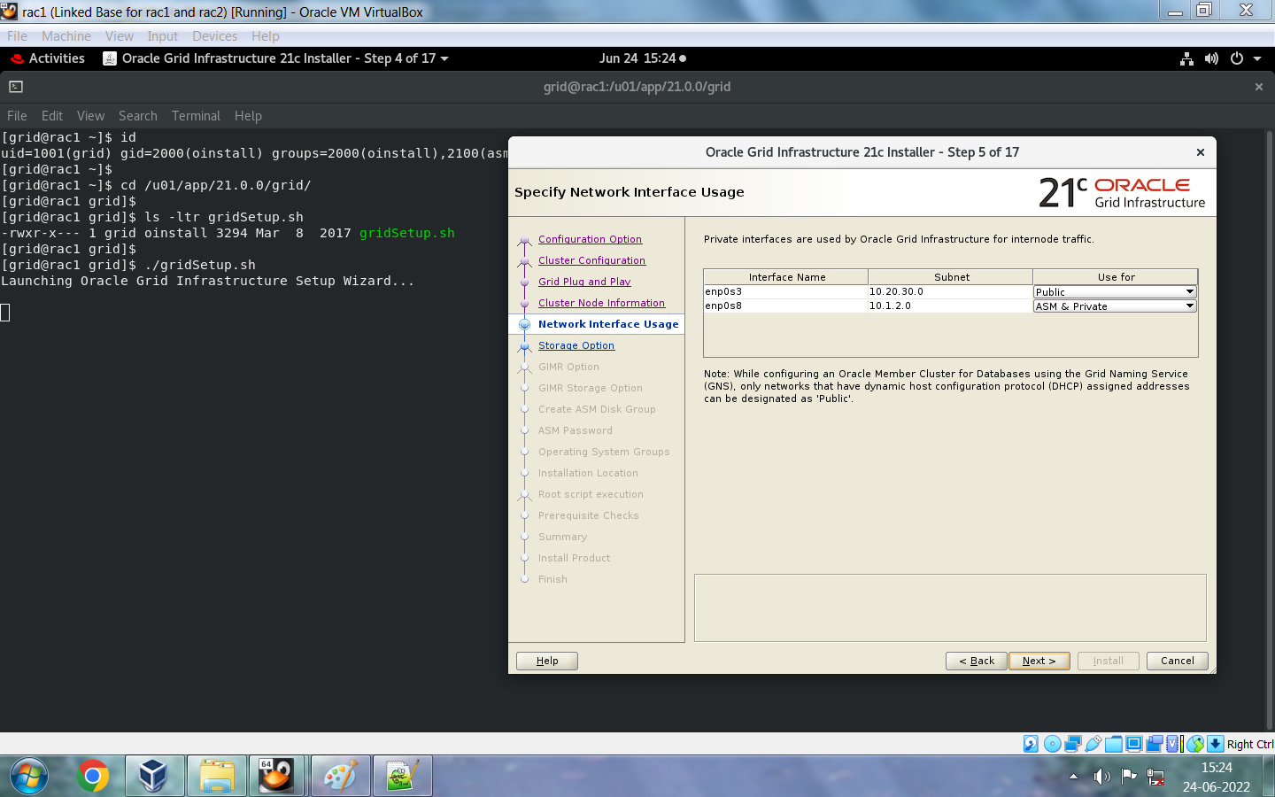Open the Windows Start menu orb
Viewport: 1275px width, 797px height.
[29, 777]
